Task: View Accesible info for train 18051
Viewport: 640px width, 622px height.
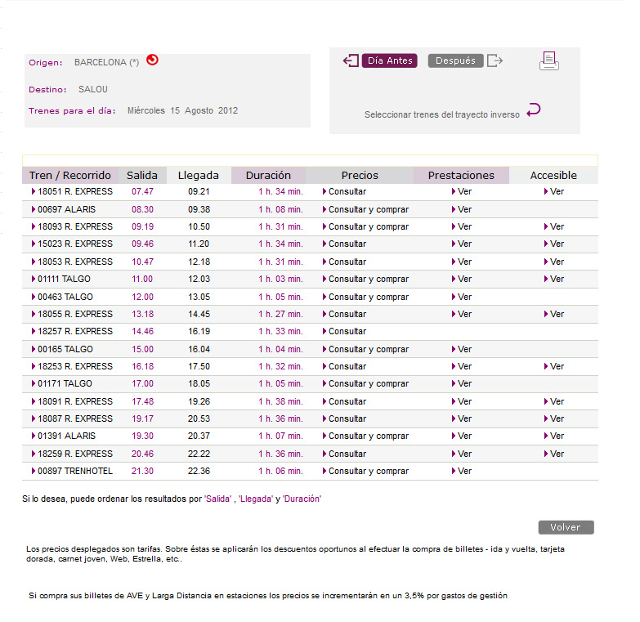Action: [x=554, y=191]
